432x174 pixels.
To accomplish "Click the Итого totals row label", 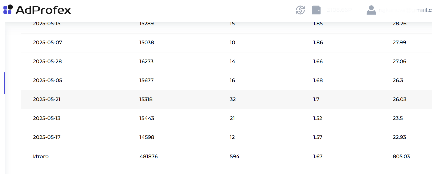I will click(41, 156).
